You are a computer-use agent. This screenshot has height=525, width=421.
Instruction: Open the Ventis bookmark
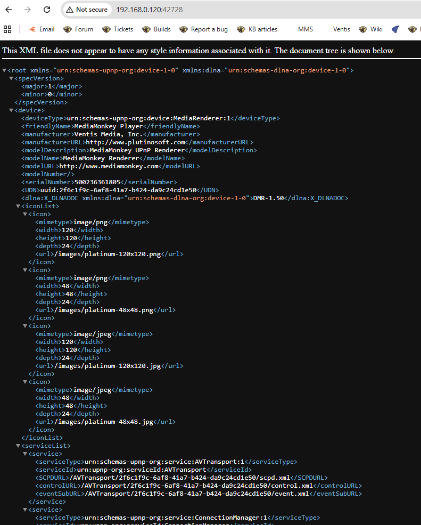pyautogui.click(x=342, y=29)
